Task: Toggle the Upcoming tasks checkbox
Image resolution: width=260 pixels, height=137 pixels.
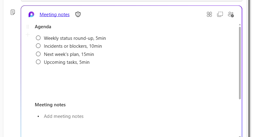Action: point(38,62)
